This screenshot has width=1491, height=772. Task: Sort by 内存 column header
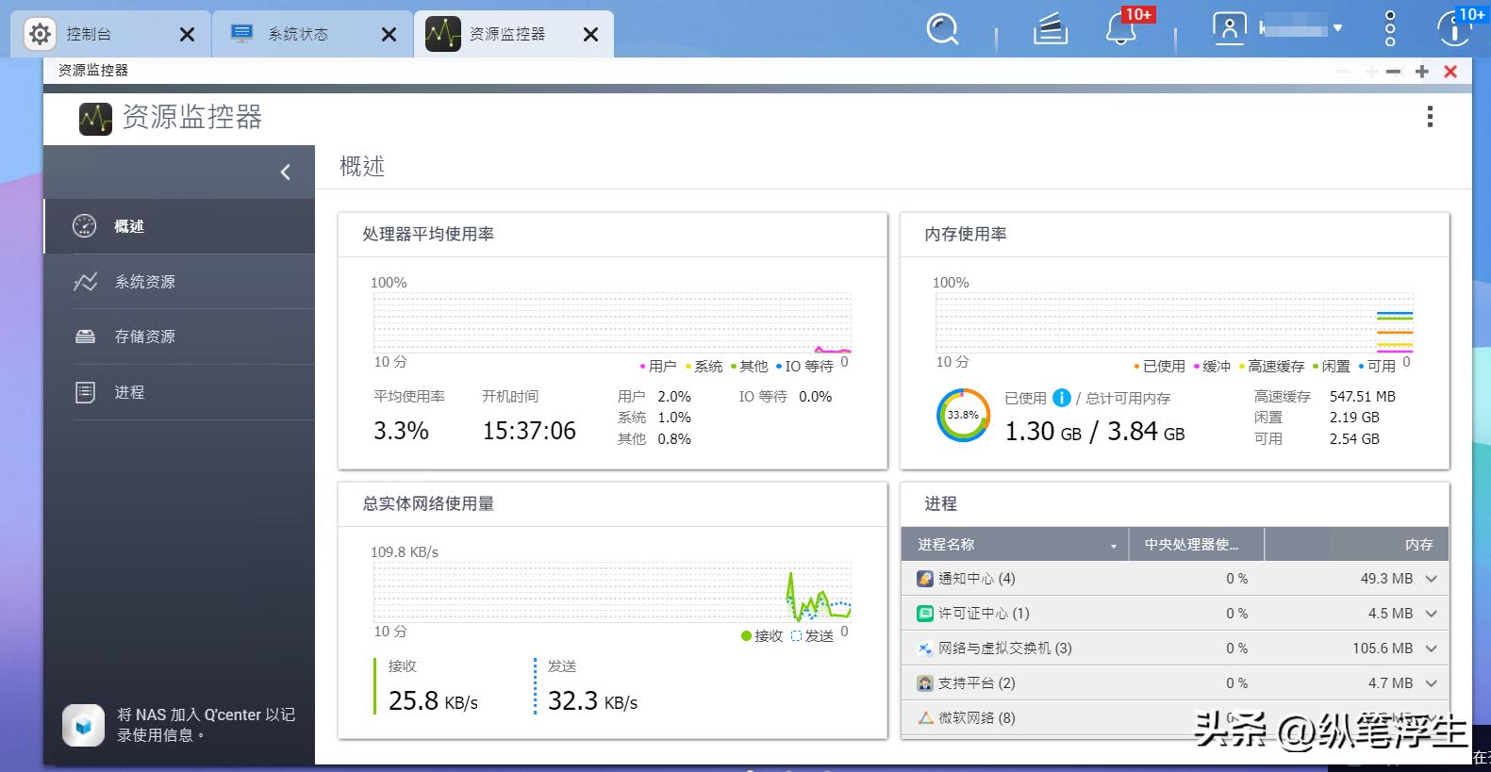pyautogui.click(x=1356, y=545)
